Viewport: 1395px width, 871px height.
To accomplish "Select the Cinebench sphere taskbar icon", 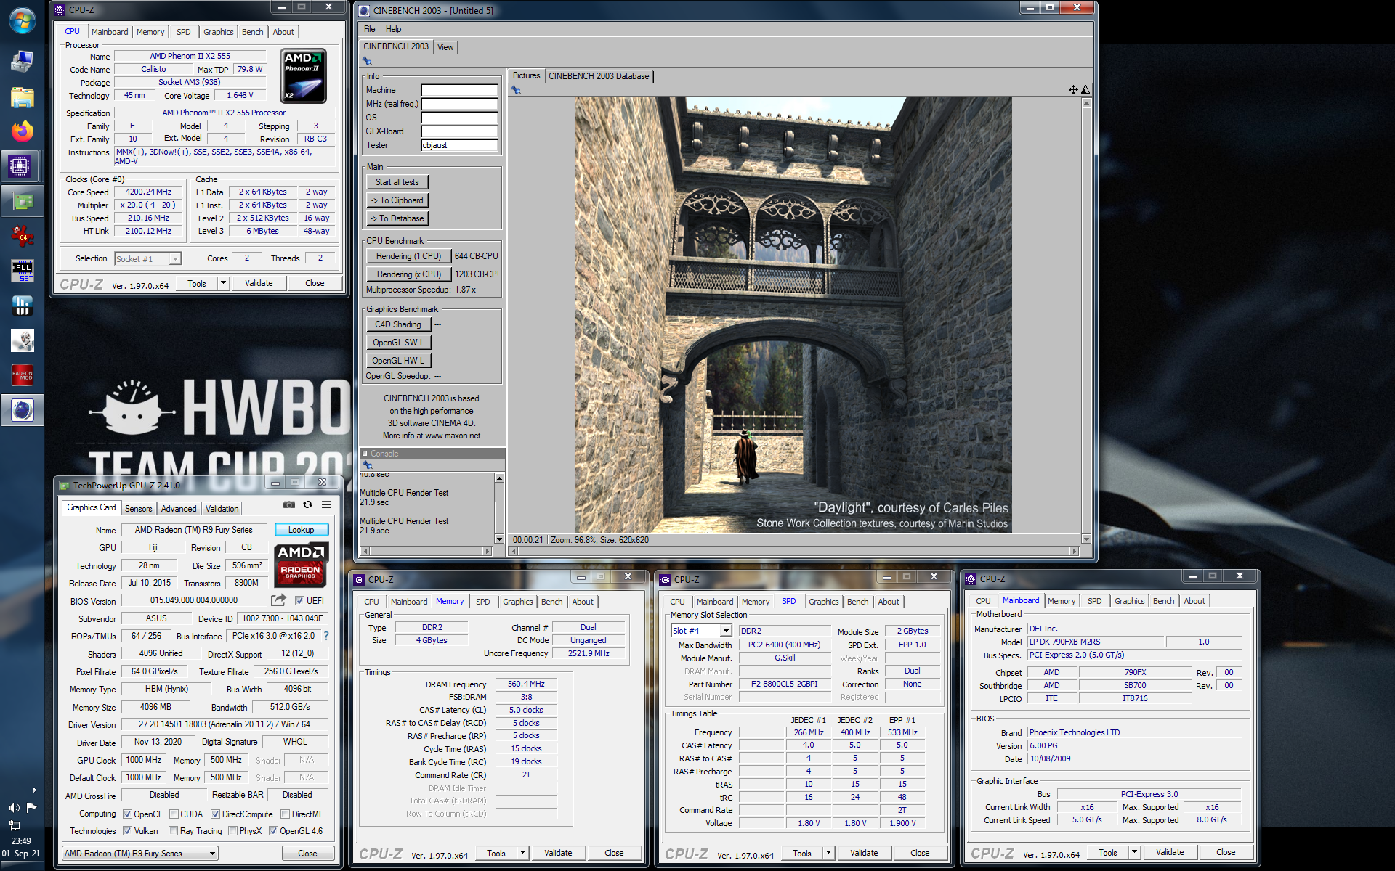I will click(22, 410).
